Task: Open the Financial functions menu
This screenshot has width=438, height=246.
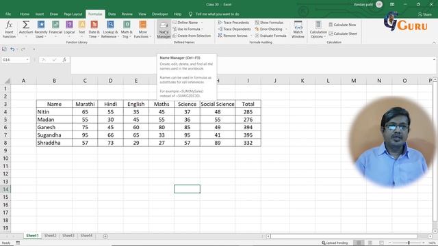Action: click(x=55, y=29)
